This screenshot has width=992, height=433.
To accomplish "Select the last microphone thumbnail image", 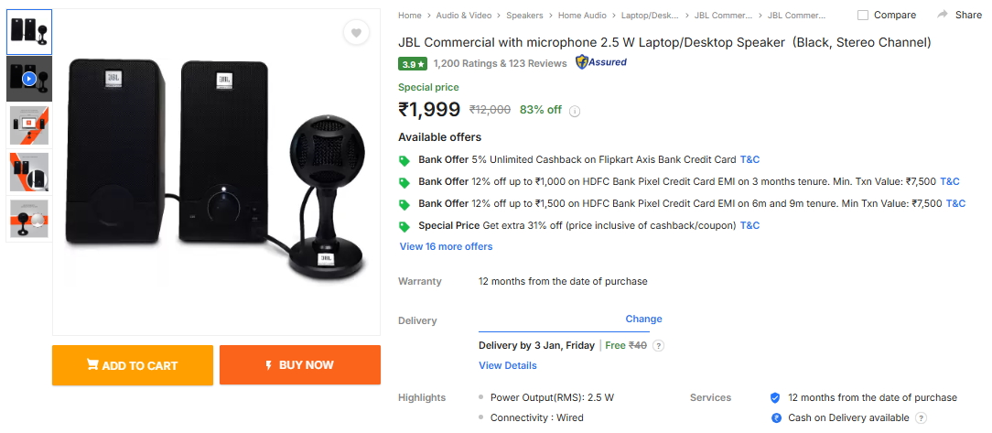I will coord(29,219).
